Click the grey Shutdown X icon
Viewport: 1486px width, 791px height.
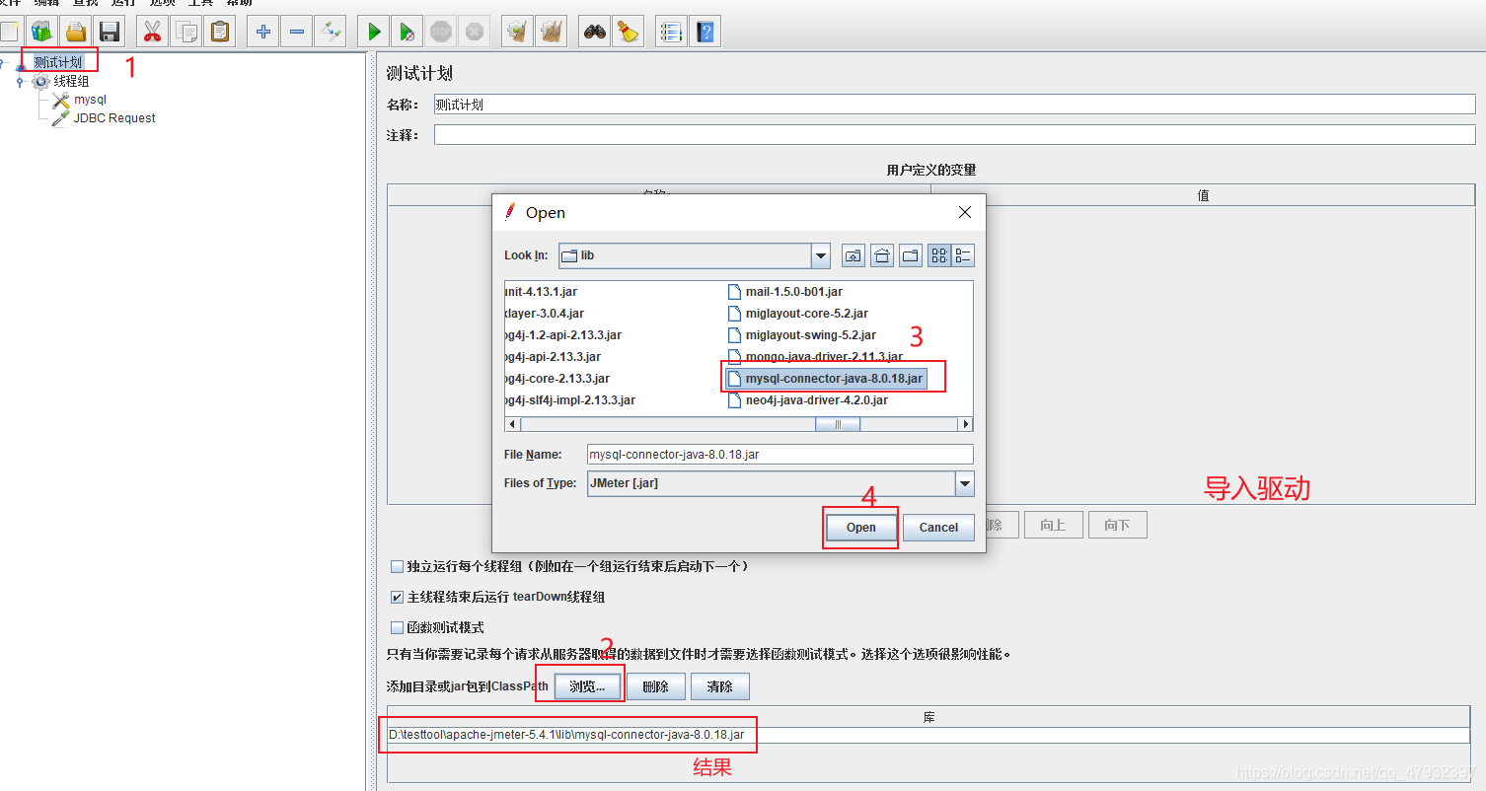[x=475, y=32]
